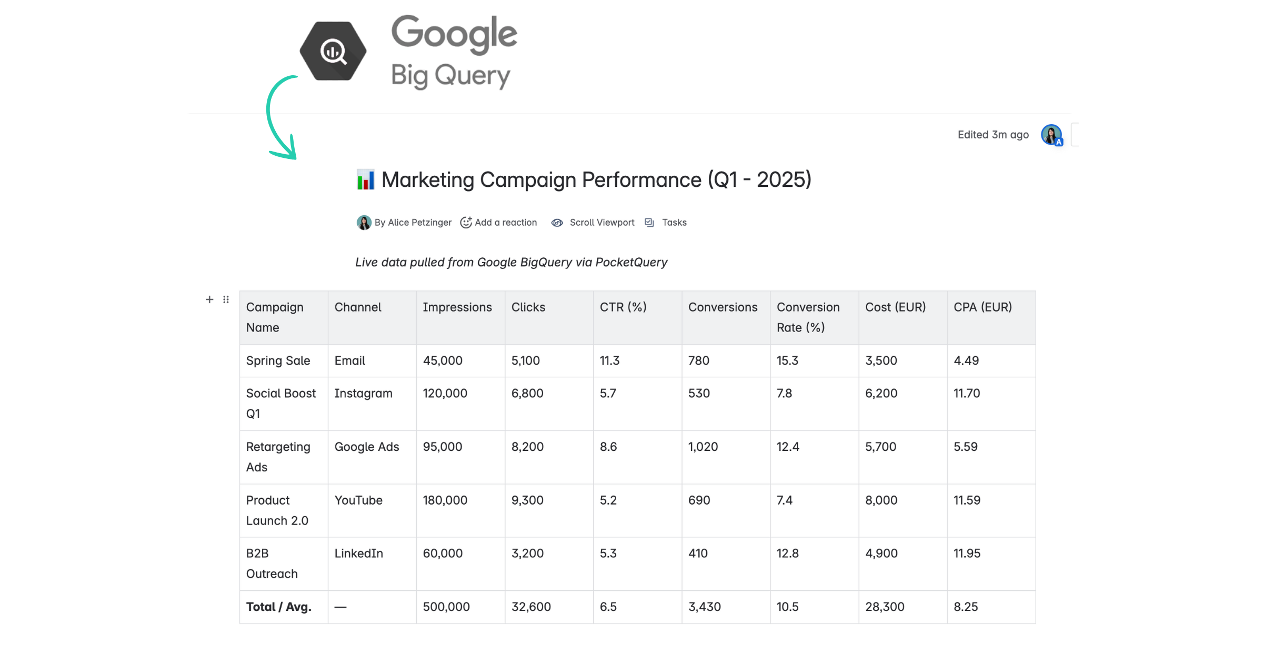Screen dimensions: 1263x663
Task: Open the Scroll Viewport eye icon
Action: (x=557, y=223)
